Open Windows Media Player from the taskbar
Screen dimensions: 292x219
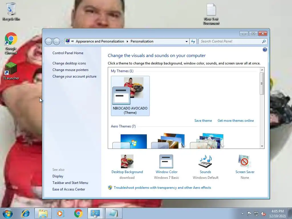pos(60,213)
